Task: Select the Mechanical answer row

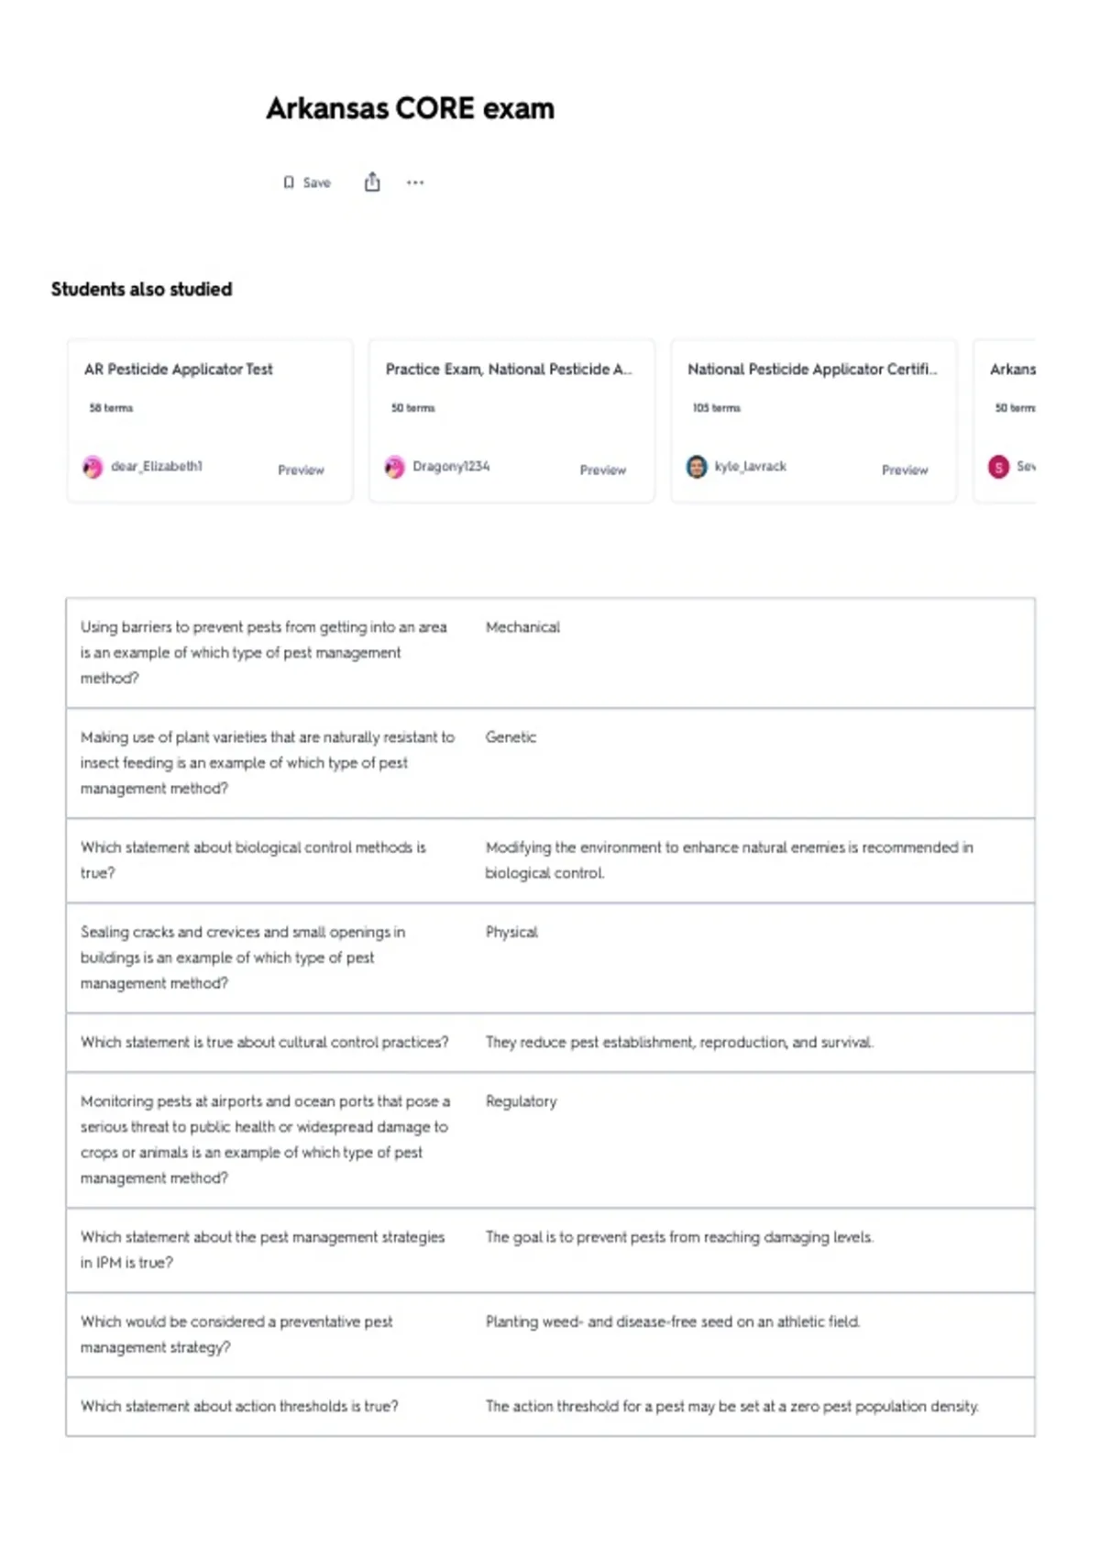Action: click(550, 653)
